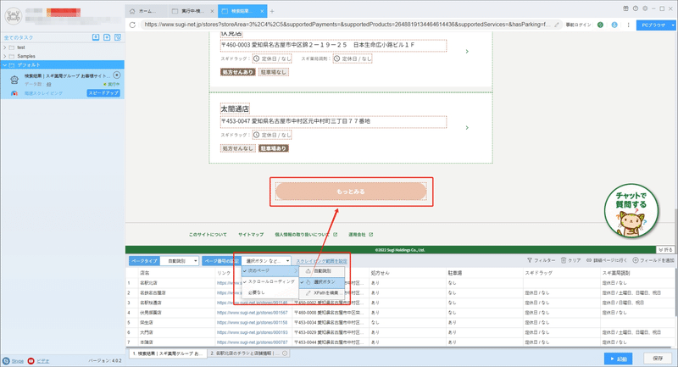Click the URL address field
Viewport: 678px width, 367px height.
tap(348, 25)
